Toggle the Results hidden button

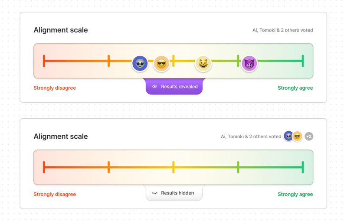(174, 193)
